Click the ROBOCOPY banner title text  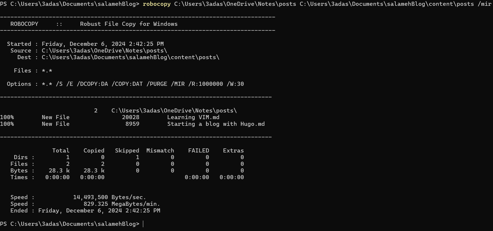24,24
